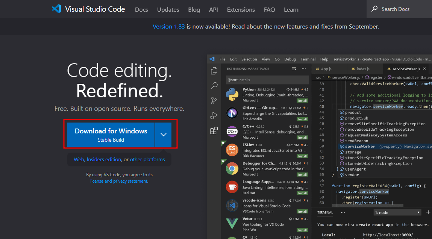Open the extensions panel more actions ellipsis

pos(304,69)
